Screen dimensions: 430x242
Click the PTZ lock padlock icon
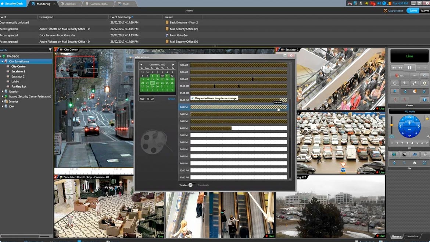(x=427, y=118)
